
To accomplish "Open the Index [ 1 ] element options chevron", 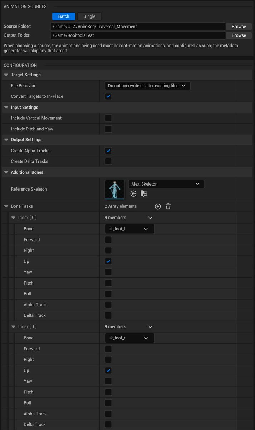I will pyautogui.click(x=150, y=327).
